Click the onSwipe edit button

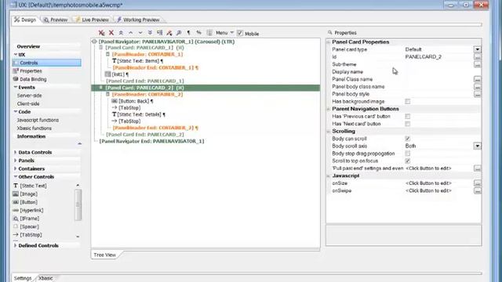coord(478,191)
